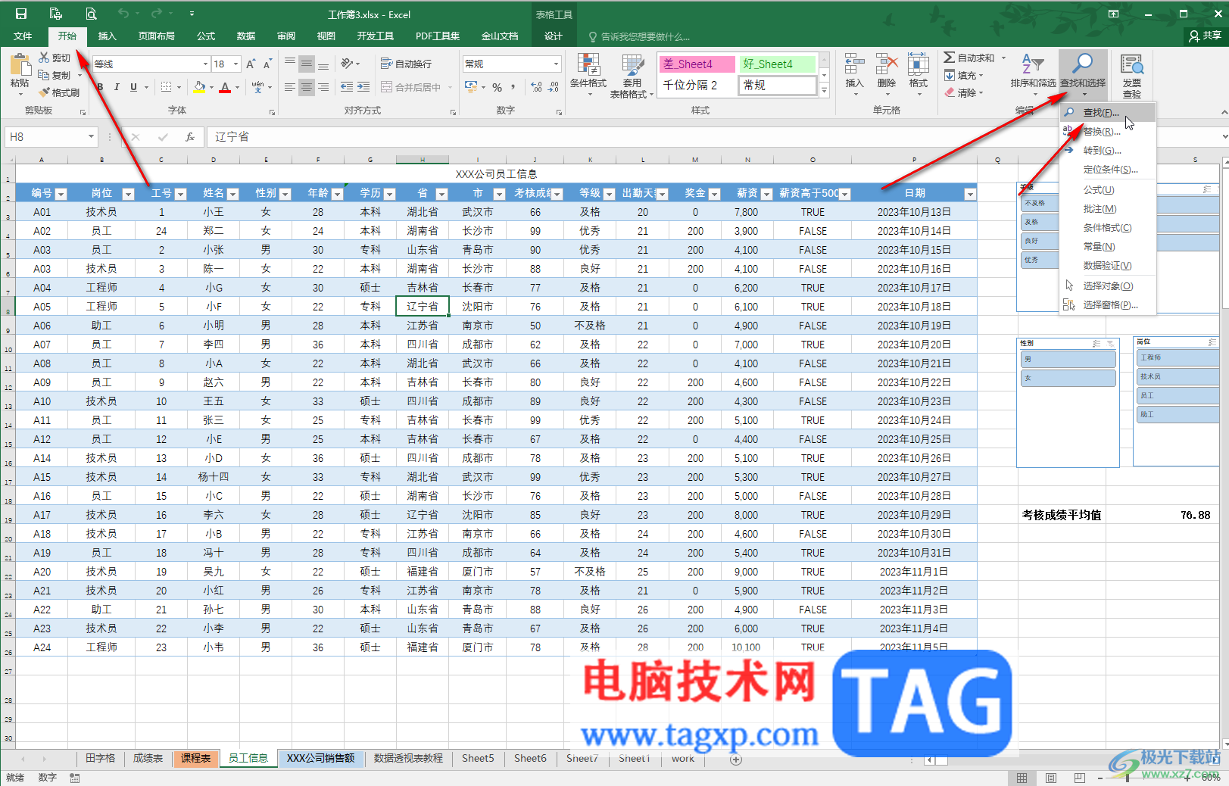Viewport: 1229px width, 786px height.
Task: Open the 插入 (Insert) ribbon tab
Action: (x=108, y=36)
